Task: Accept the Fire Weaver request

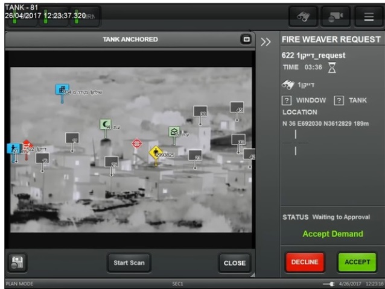Action: [x=357, y=263]
